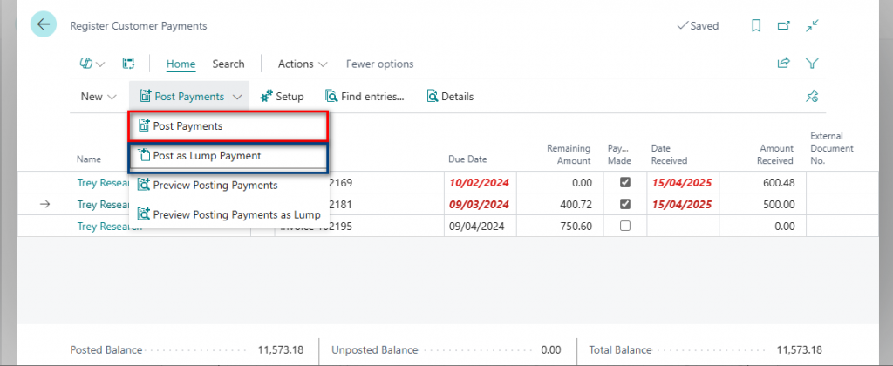Click the collapse page arrows icon

812,26
